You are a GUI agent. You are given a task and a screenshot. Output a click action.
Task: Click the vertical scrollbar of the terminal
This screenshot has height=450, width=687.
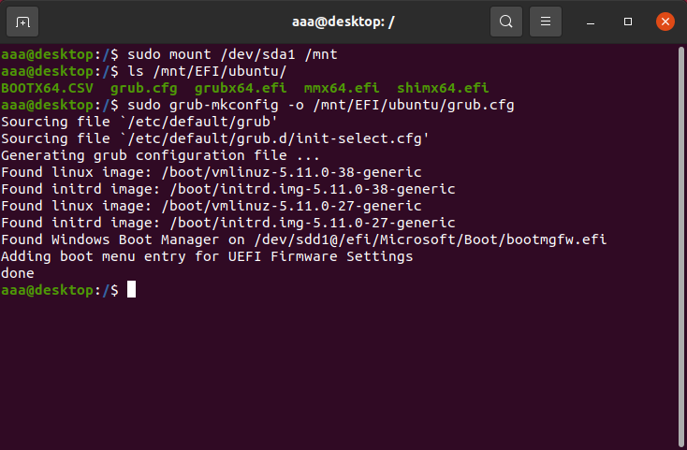click(681, 245)
